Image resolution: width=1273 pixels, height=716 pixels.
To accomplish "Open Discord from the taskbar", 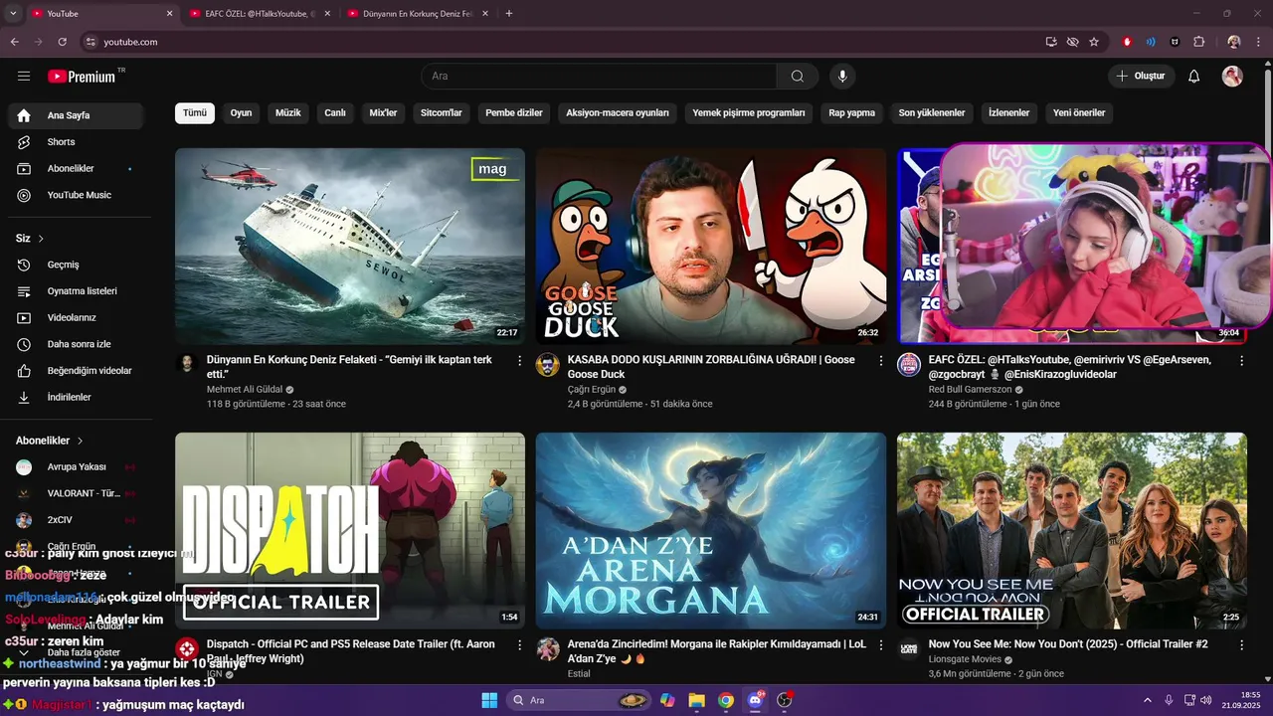I will tap(755, 700).
